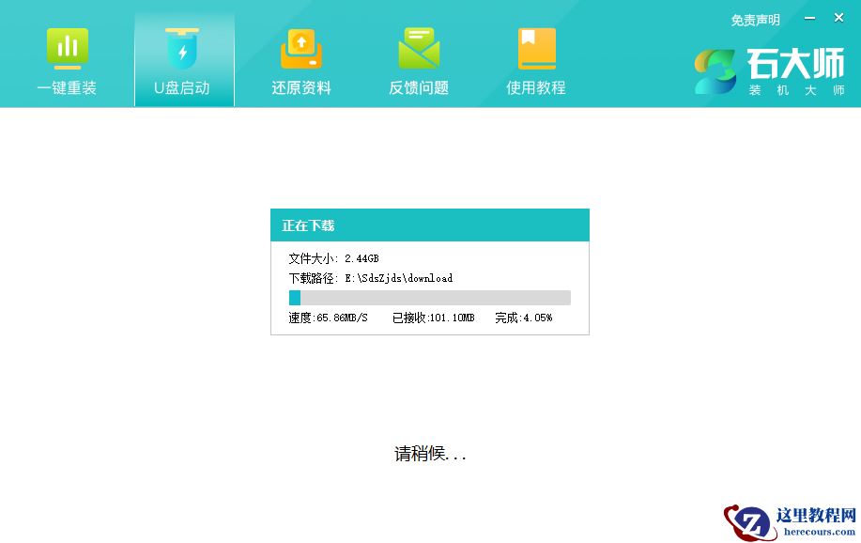Viewport: 861px width, 543px height.
Task: Click the download progress bar
Action: point(429,297)
